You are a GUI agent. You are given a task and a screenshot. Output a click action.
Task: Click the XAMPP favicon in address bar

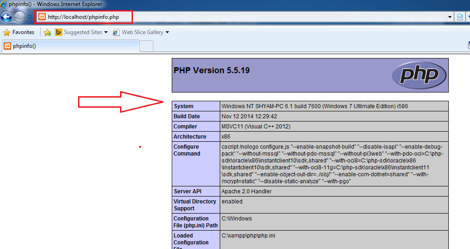click(42, 17)
